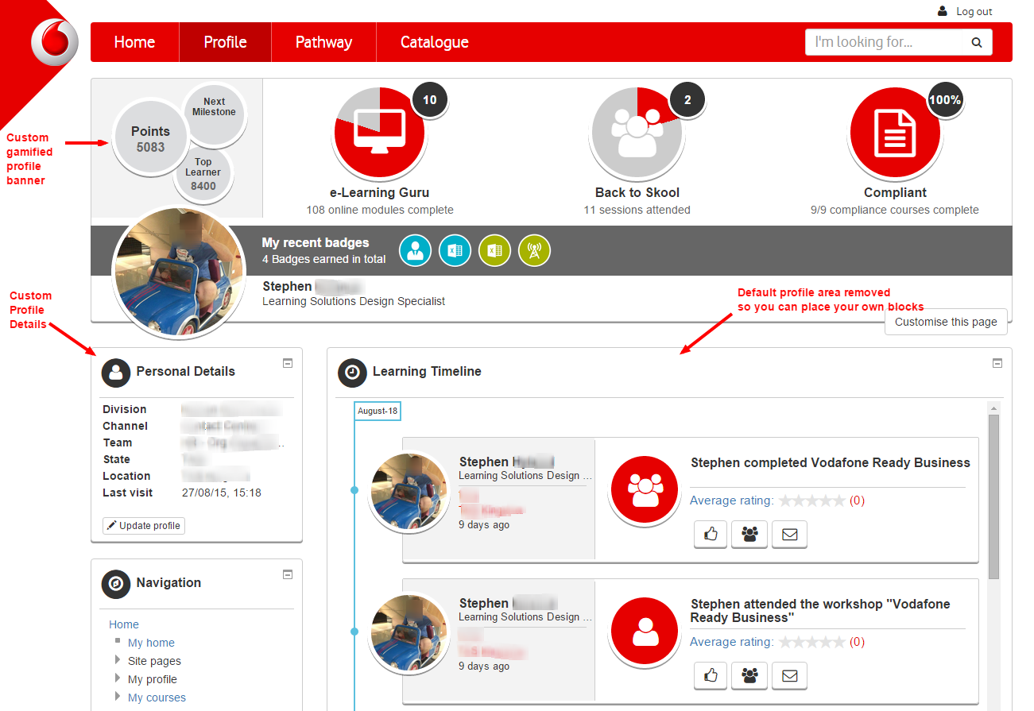
Task: Collapse the Personal Details block
Action: tap(288, 363)
